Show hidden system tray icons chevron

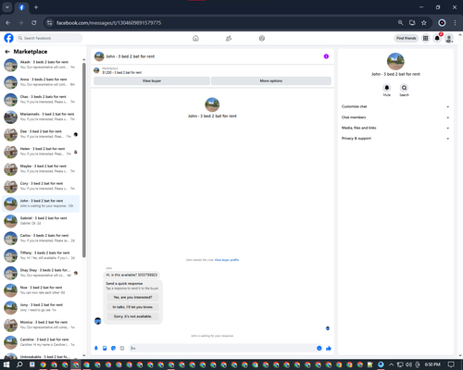tap(391, 364)
